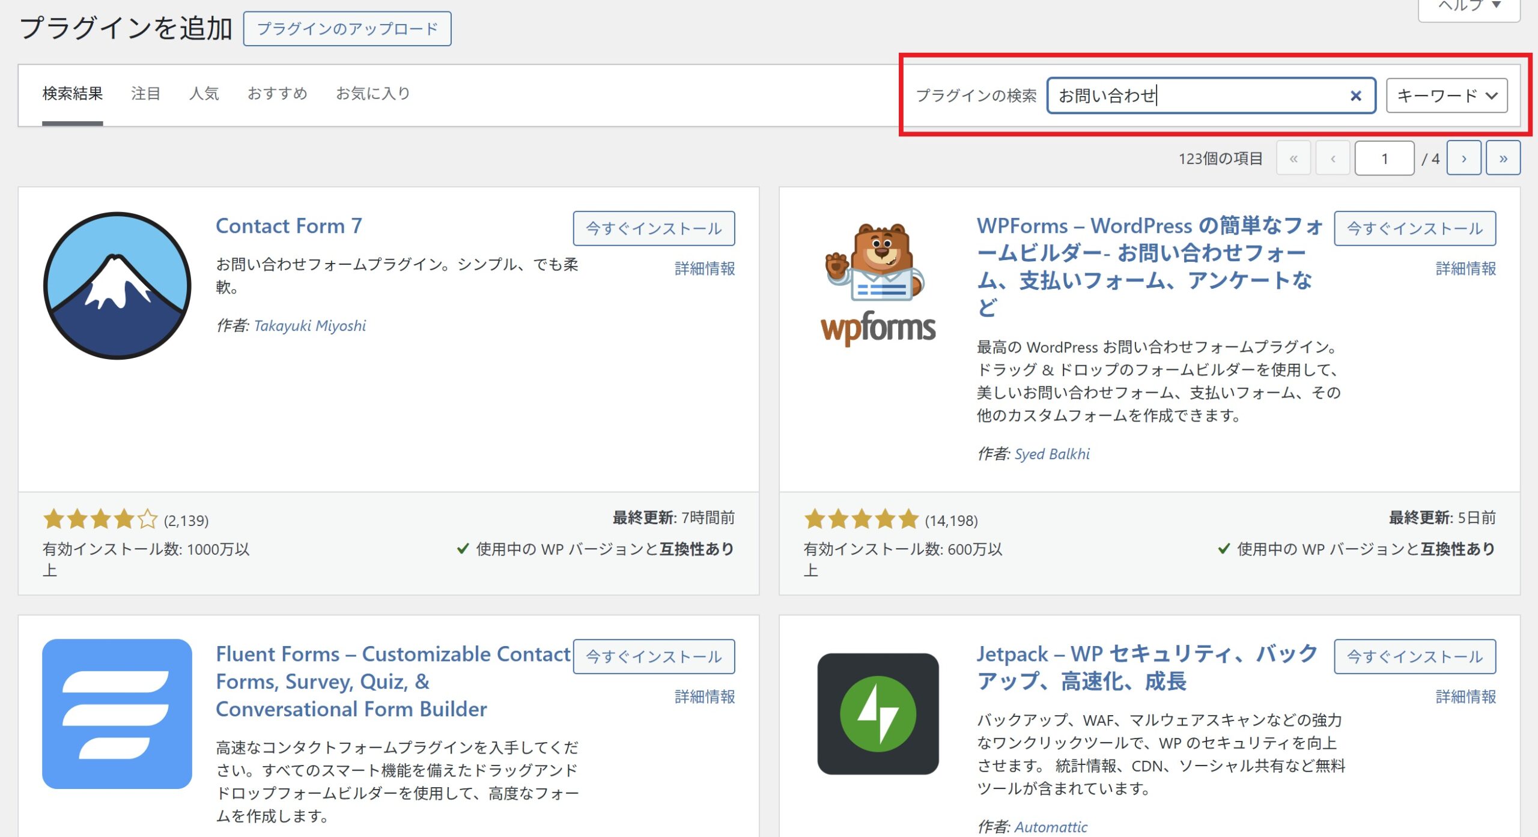Screen dimensions: 1538x837
Task: Click プラグインのアップロード button
Action: click(x=347, y=29)
